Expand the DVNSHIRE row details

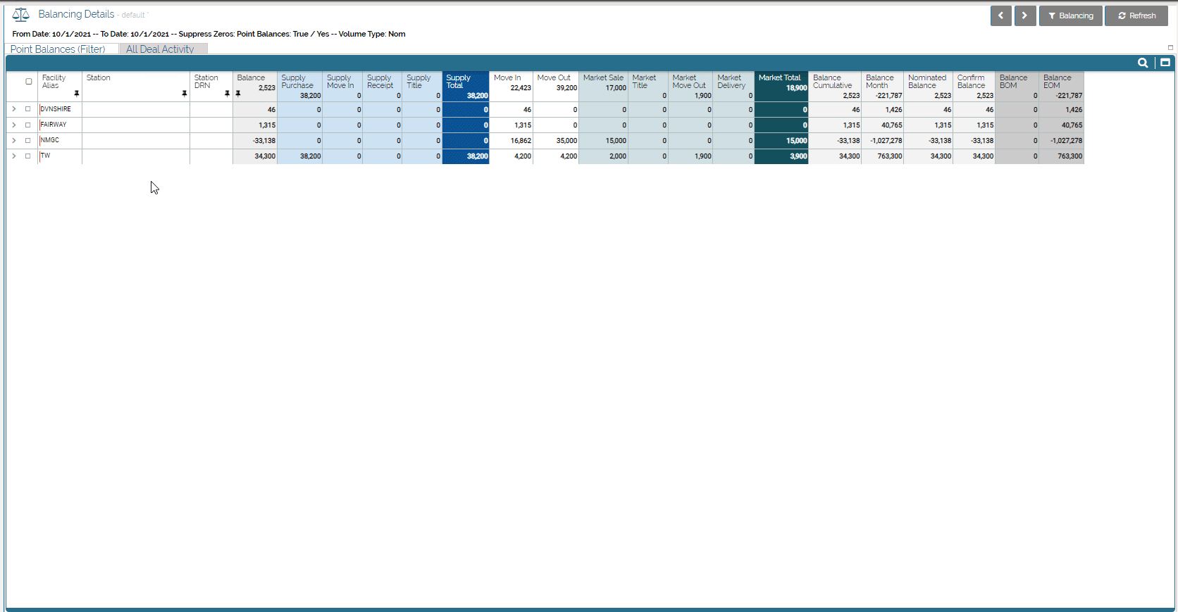13,109
